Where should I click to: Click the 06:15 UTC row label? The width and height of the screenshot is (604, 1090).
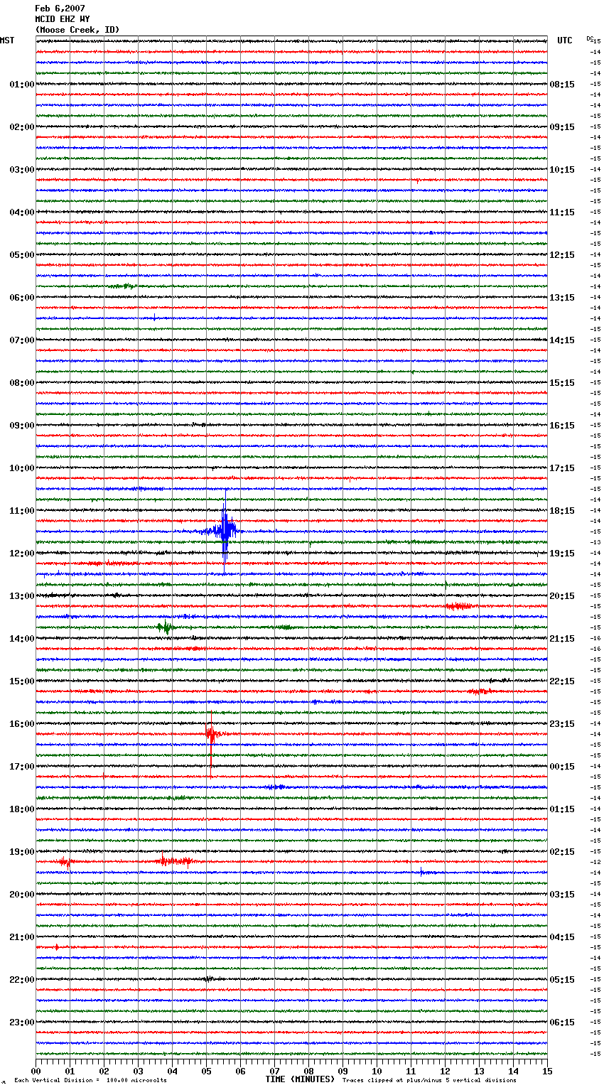tap(562, 1022)
